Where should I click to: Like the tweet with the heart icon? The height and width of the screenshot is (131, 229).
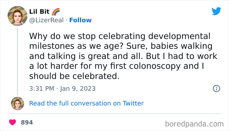[x=12, y=122]
